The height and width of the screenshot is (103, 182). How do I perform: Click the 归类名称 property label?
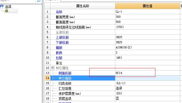[65, 83]
